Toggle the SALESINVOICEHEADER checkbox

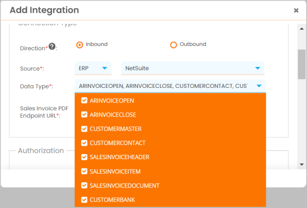[85, 157]
